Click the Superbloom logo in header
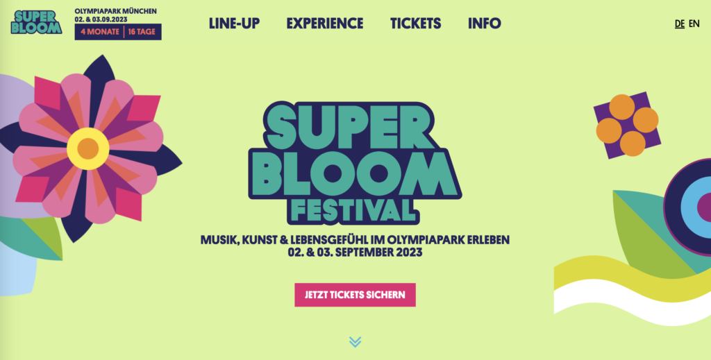This screenshot has width=711, height=360. [36, 22]
